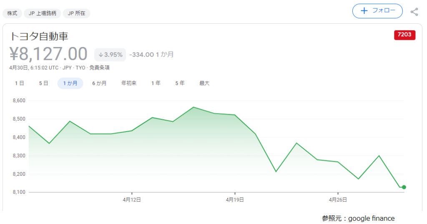The image size is (427, 224).
Task: Click the 4月12日 axis label
Action: pos(132,200)
